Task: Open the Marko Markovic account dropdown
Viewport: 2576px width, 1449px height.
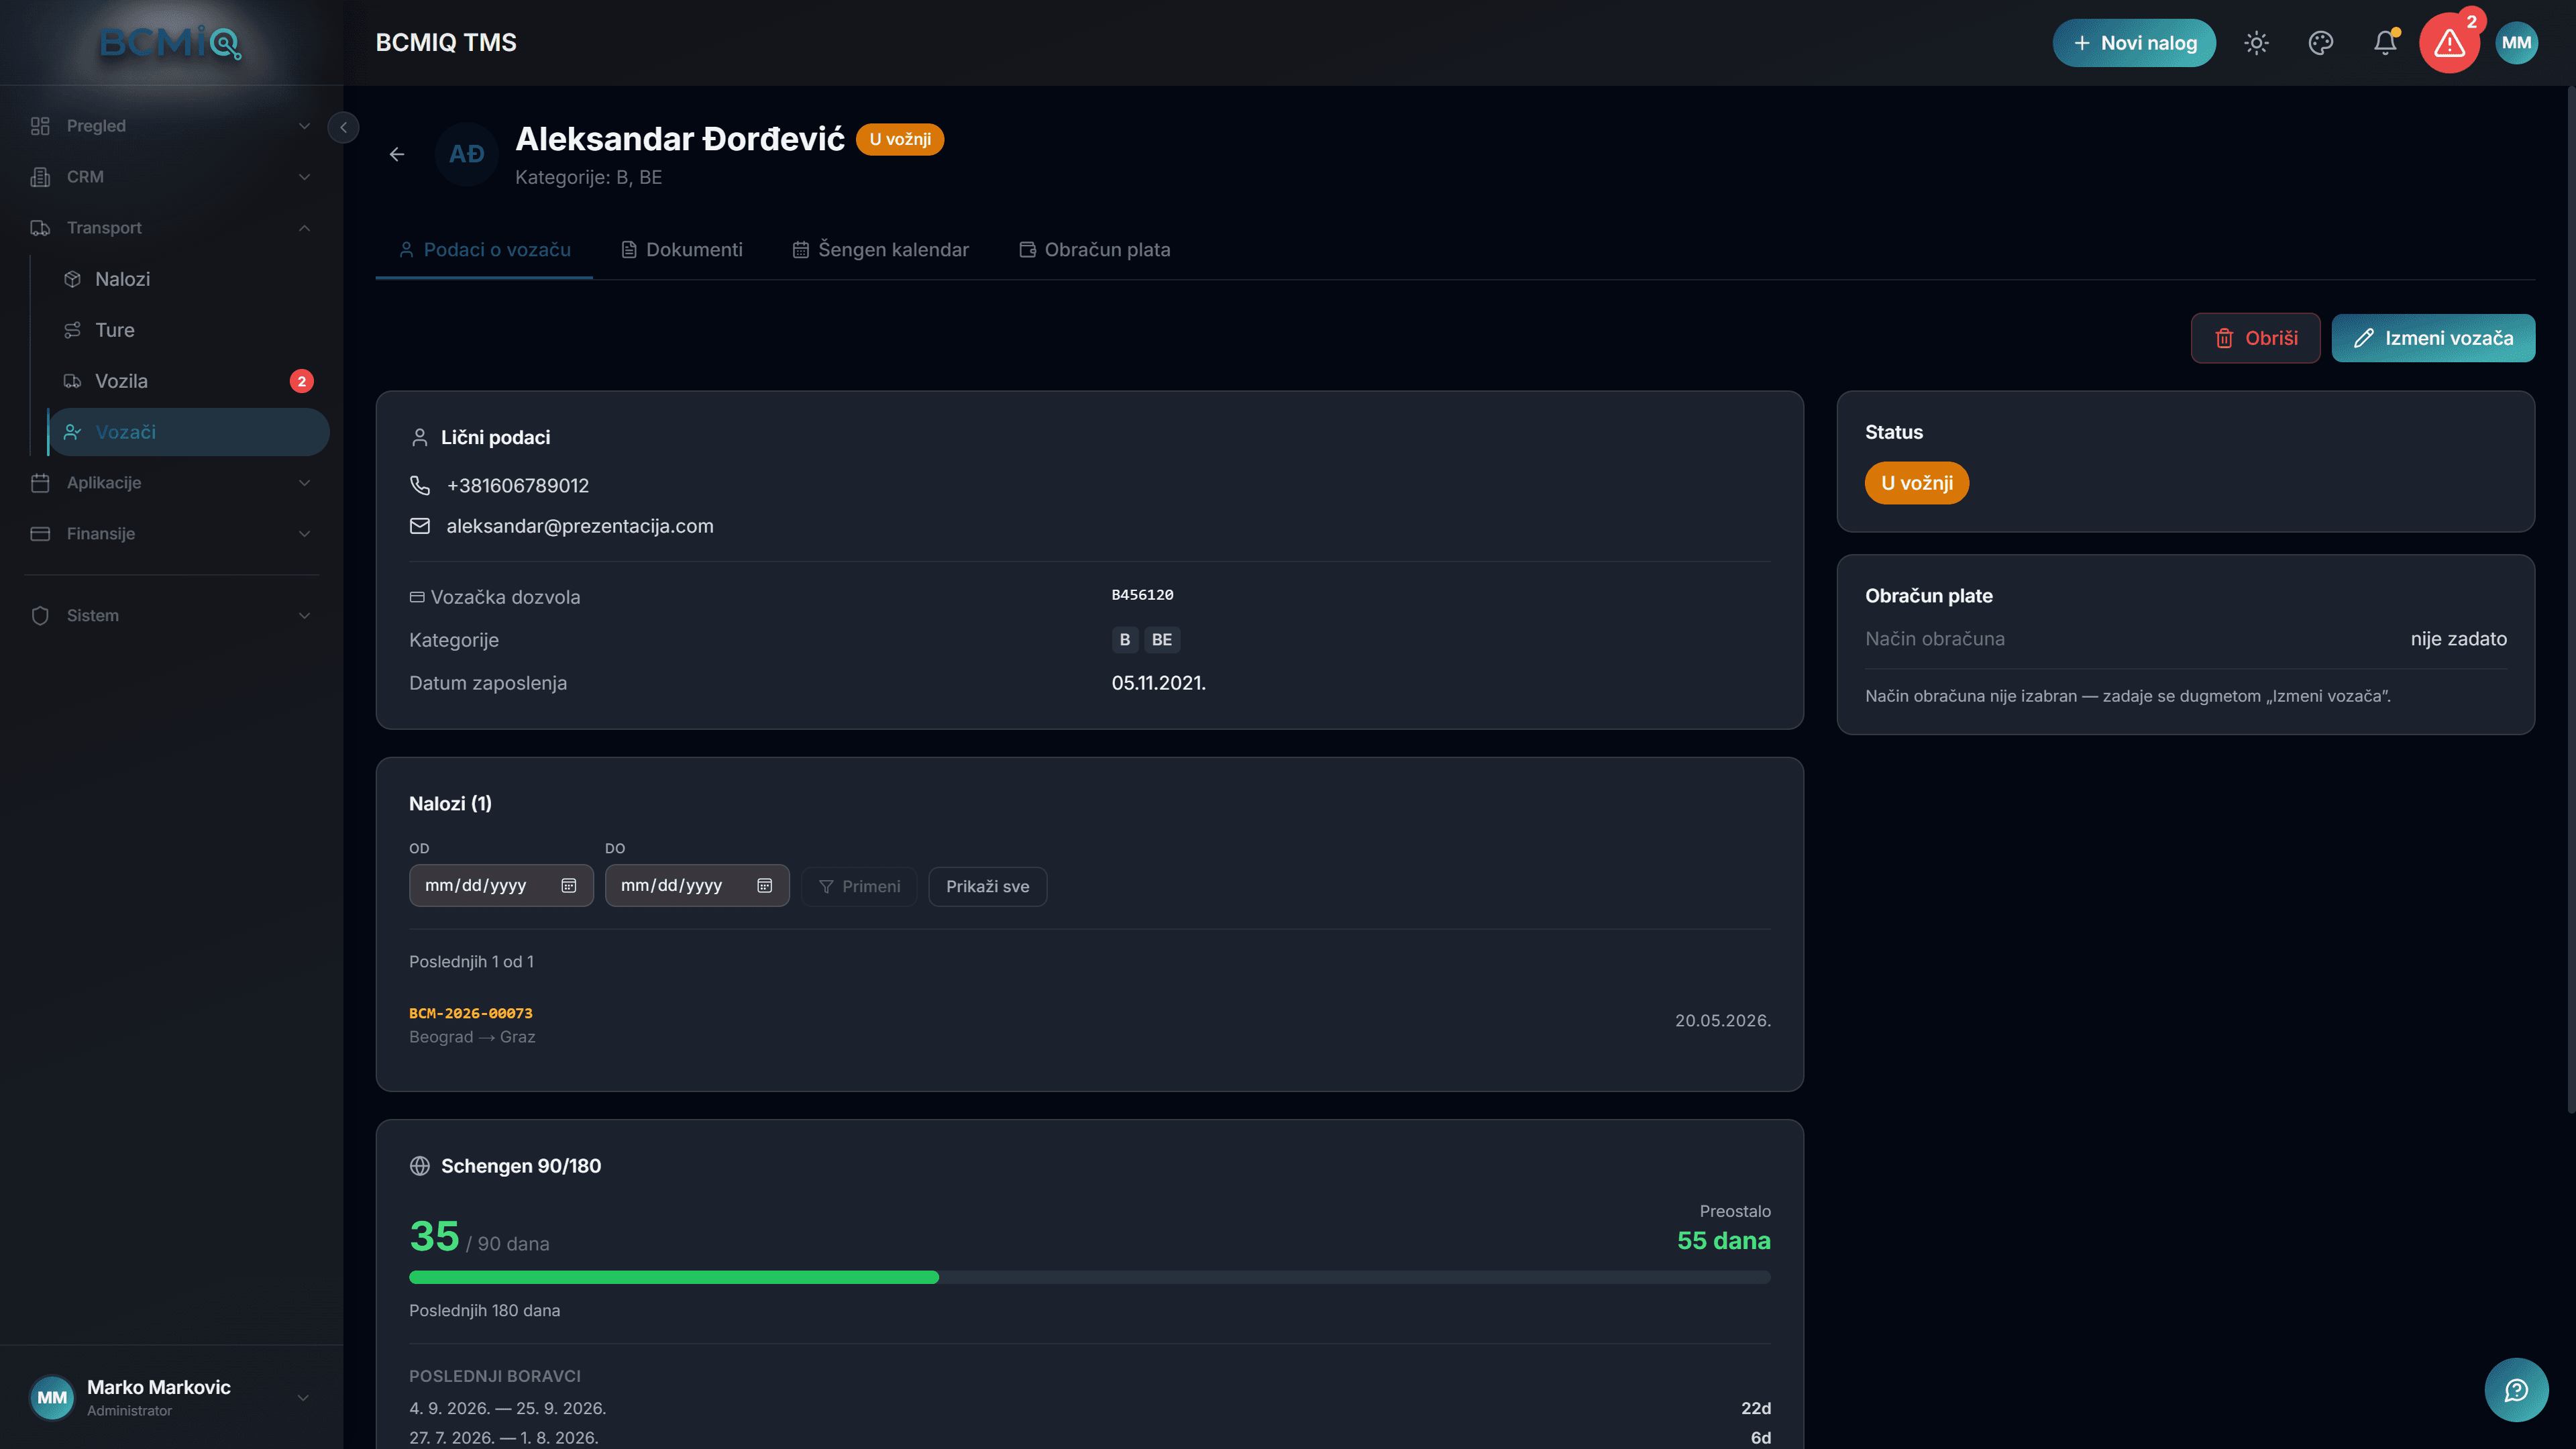Action: tap(171, 1397)
